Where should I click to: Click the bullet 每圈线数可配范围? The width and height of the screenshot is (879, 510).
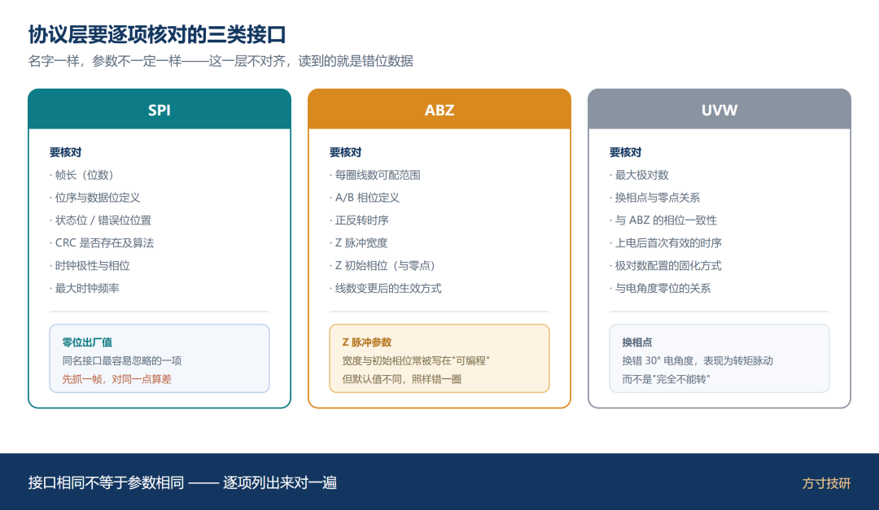(375, 175)
